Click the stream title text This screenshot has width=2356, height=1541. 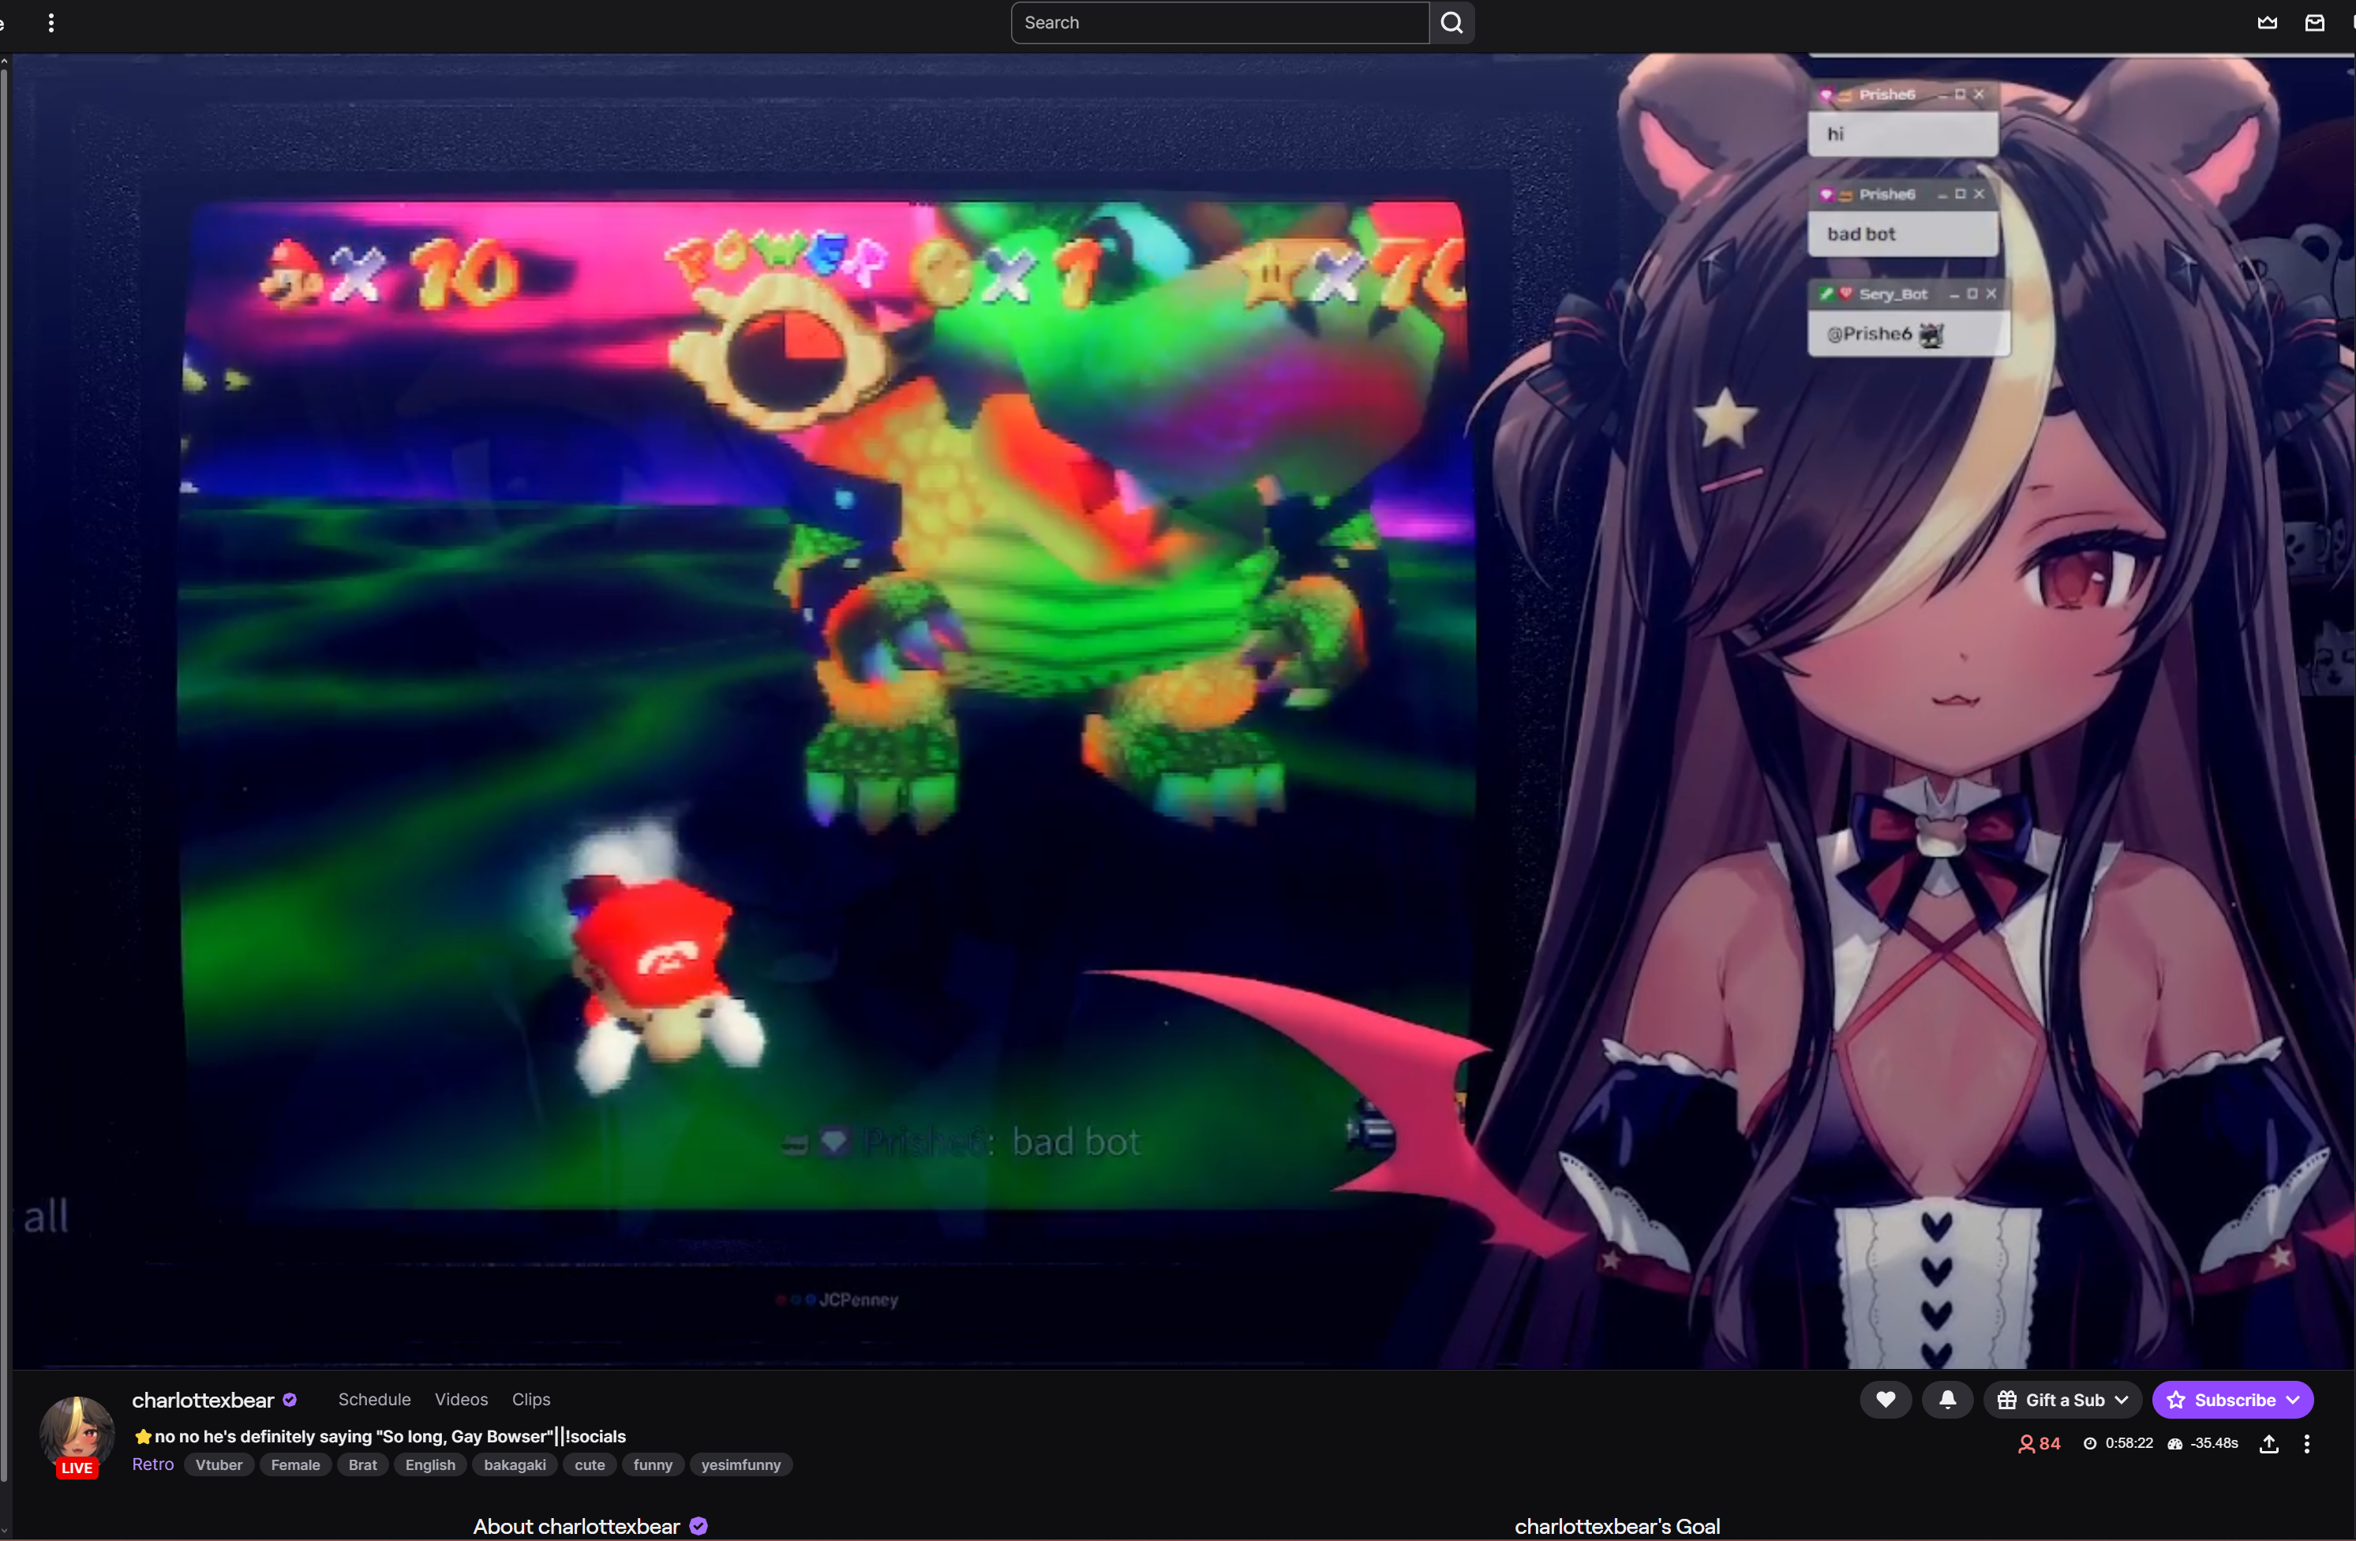(380, 1436)
